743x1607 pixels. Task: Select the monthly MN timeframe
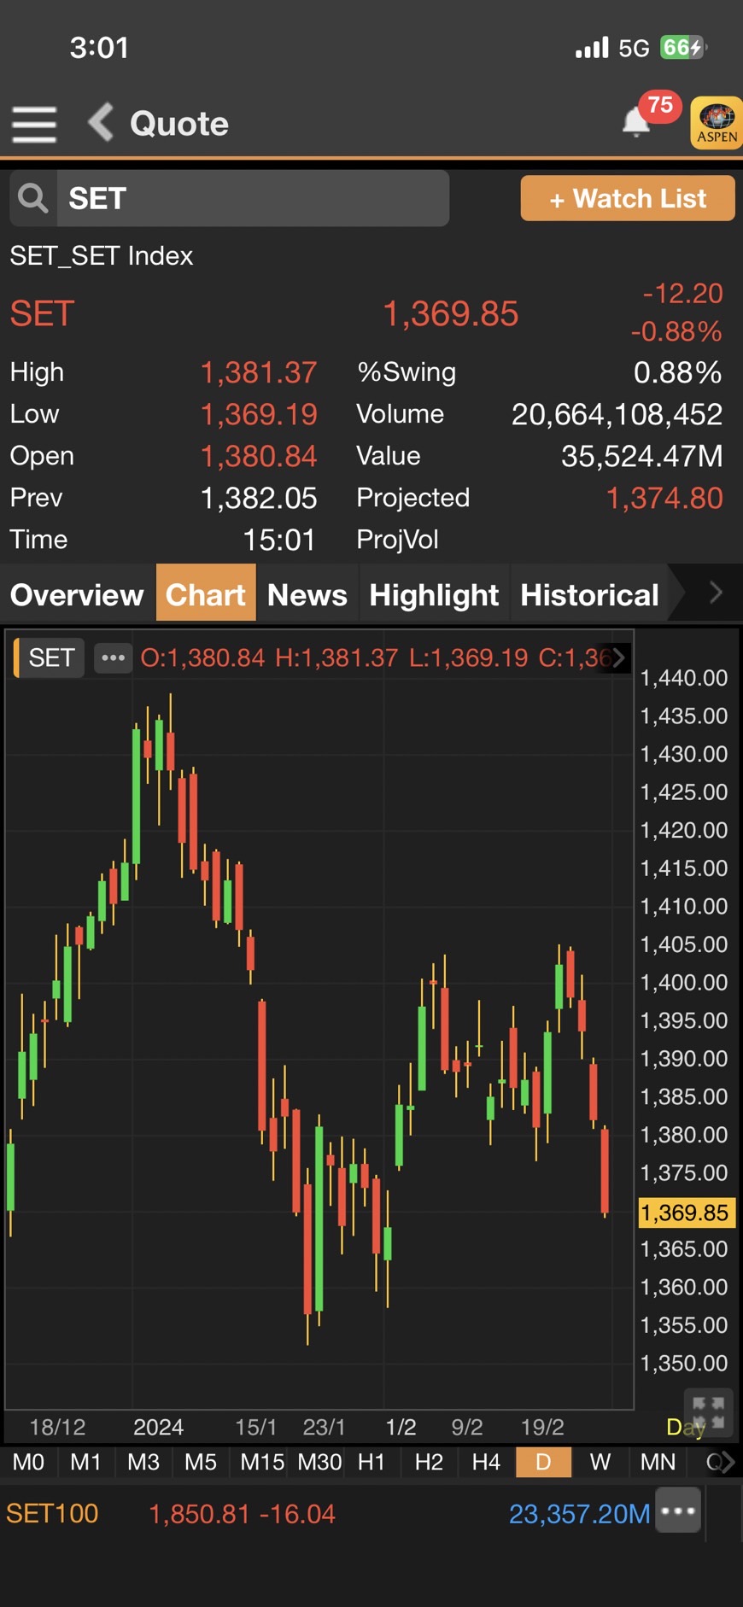coord(658,1463)
